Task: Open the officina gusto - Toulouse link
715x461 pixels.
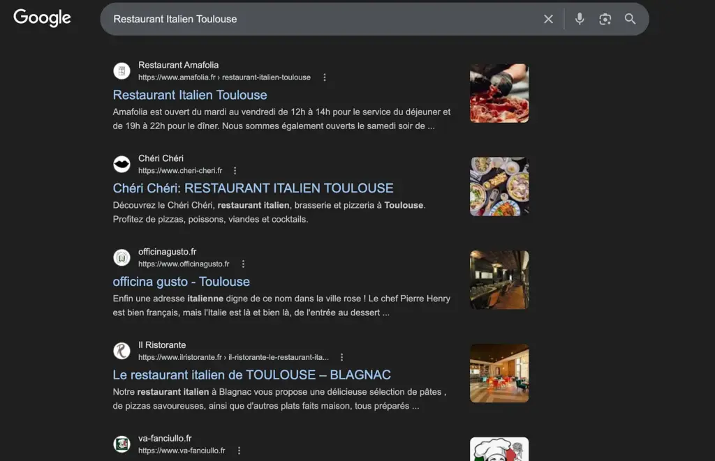Action: [181, 282]
